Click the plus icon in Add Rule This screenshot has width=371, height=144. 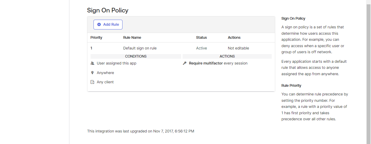click(99, 25)
